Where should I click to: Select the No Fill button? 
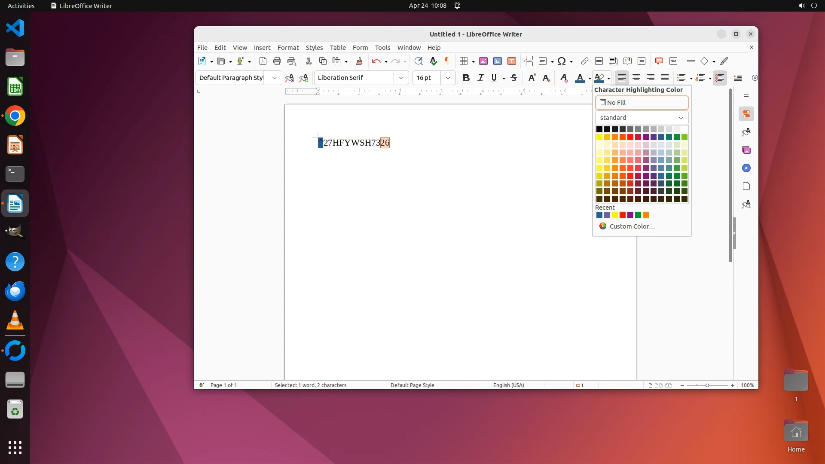(642, 103)
